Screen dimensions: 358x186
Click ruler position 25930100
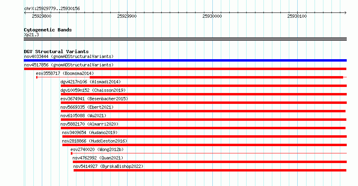[297, 16]
